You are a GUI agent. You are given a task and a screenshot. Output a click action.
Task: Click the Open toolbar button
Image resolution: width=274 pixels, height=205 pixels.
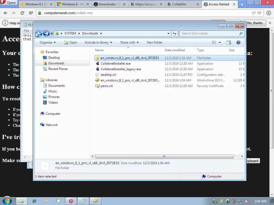70,42
